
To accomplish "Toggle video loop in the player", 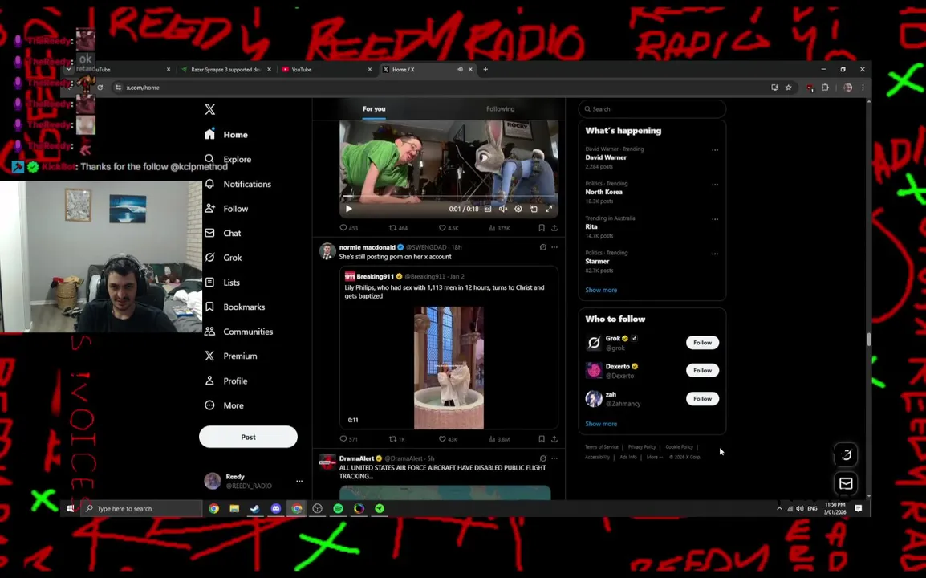I will coord(534,209).
